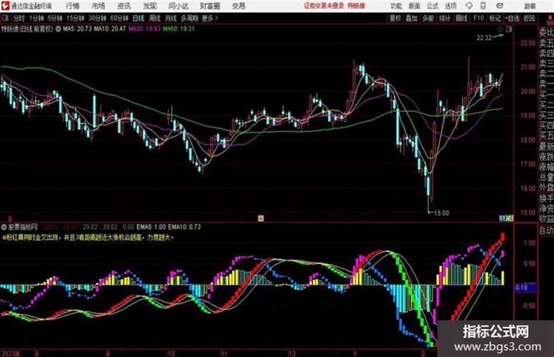This screenshot has height=357, width=554.
Task: Open the 公式 formula menu
Action: click(433, 6)
